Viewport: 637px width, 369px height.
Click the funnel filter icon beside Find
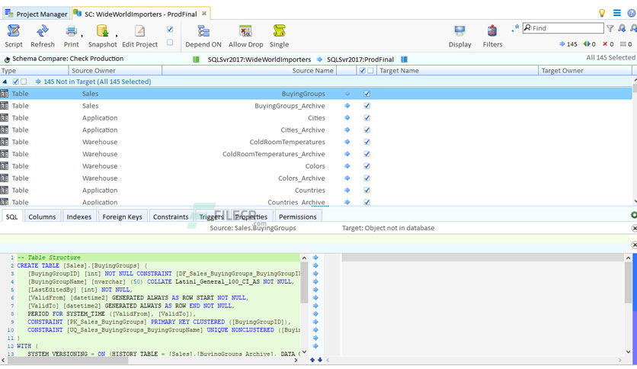pyautogui.click(x=610, y=28)
